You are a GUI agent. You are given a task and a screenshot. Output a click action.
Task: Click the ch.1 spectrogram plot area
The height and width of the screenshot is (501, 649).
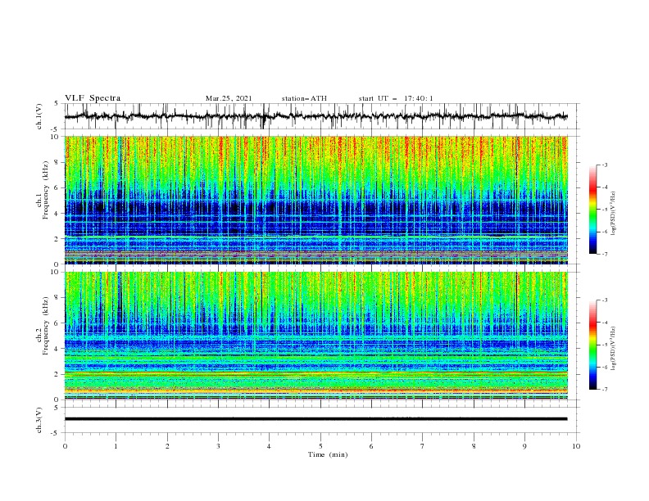(316, 200)
